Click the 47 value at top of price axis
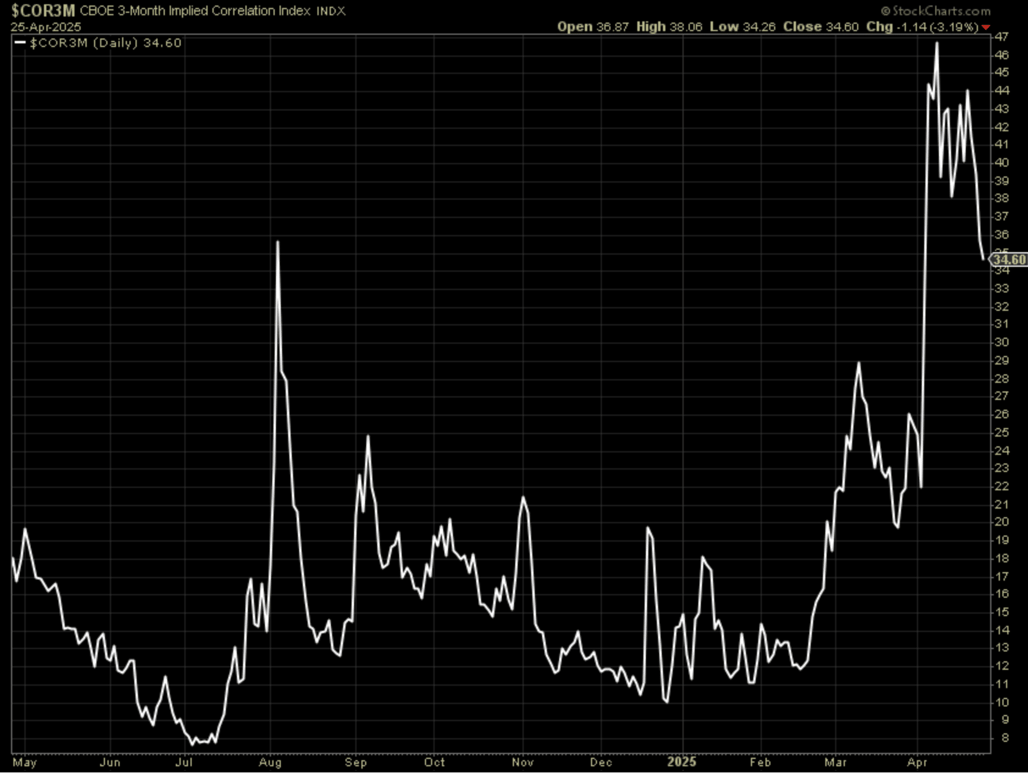The width and height of the screenshot is (1028, 773). [1001, 37]
